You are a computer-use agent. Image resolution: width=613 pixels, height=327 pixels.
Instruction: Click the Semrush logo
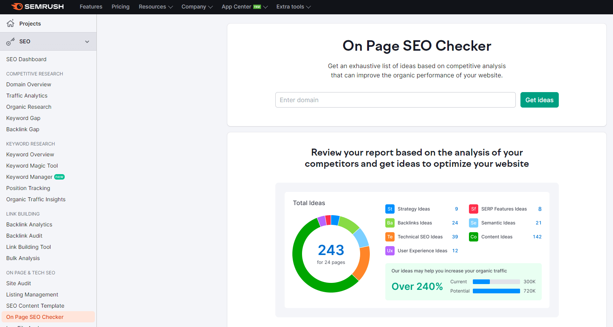pyautogui.click(x=37, y=7)
